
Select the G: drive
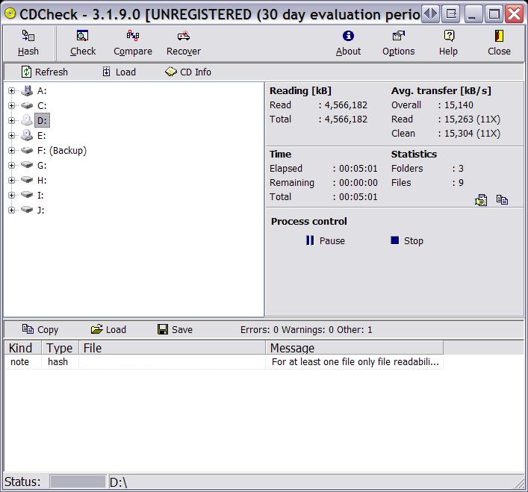pos(42,165)
